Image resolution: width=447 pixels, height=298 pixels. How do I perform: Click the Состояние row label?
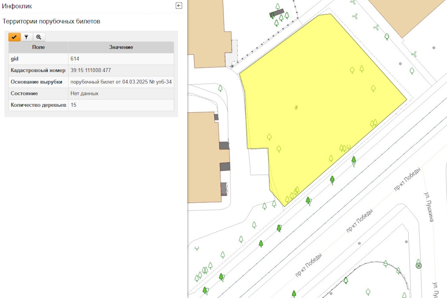click(x=24, y=93)
